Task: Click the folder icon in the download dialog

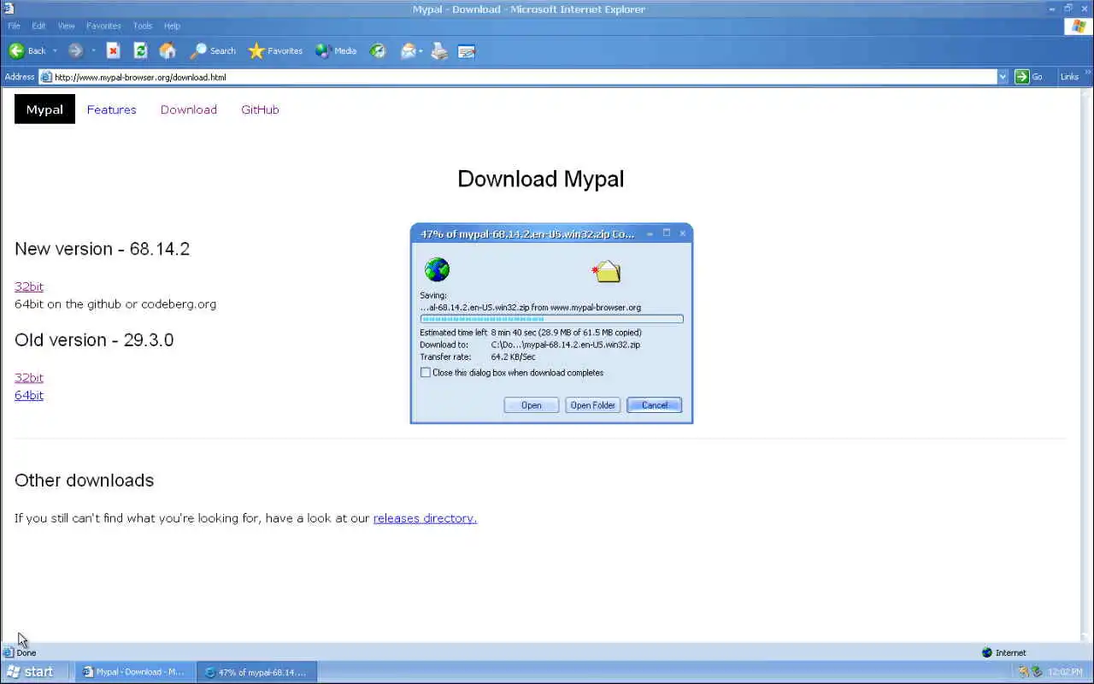Action: point(607,271)
